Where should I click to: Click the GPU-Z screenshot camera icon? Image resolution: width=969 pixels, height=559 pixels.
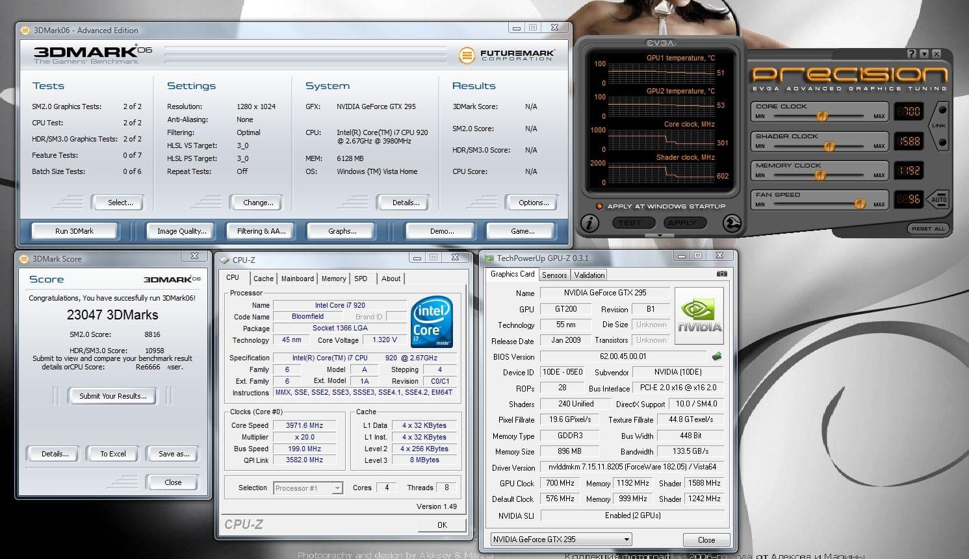click(721, 274)
